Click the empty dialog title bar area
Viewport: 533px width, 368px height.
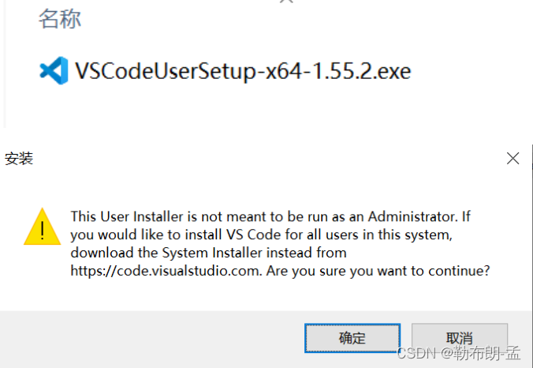(260, 159)
